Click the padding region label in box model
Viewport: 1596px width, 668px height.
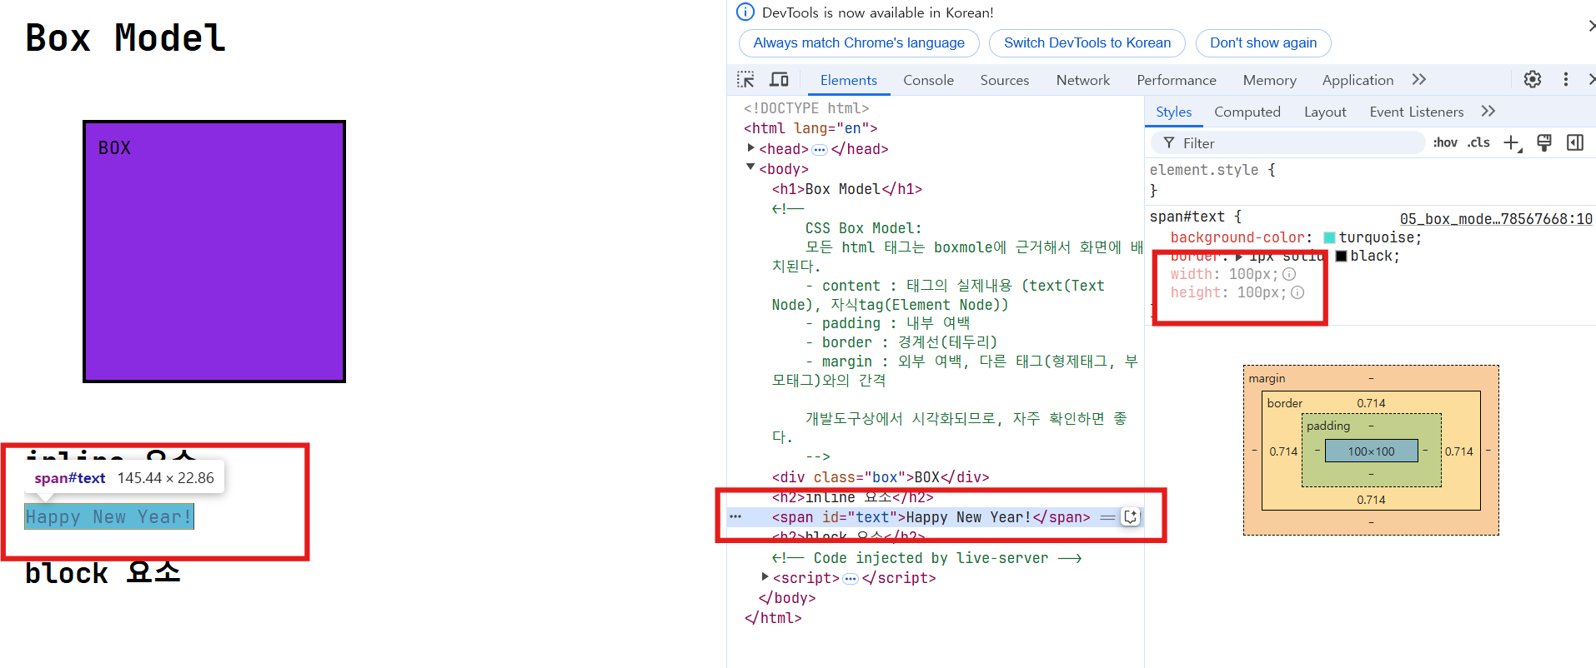1327,426
